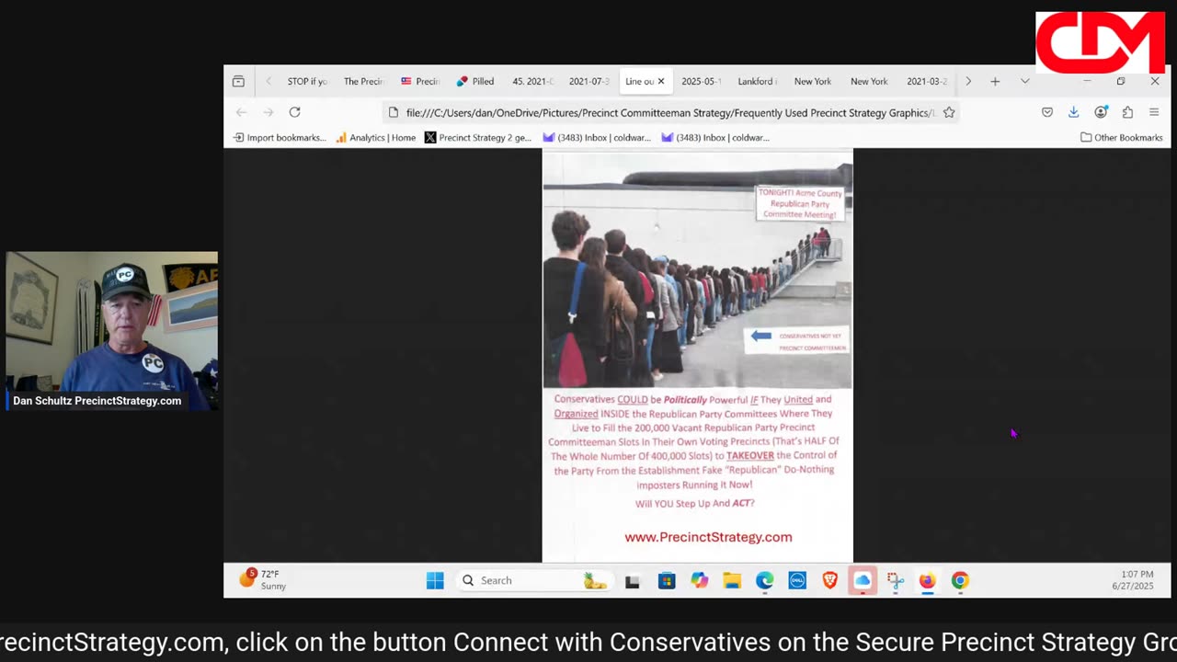
Task: Save the page to Pocket
Action: tap(1047, 112)
